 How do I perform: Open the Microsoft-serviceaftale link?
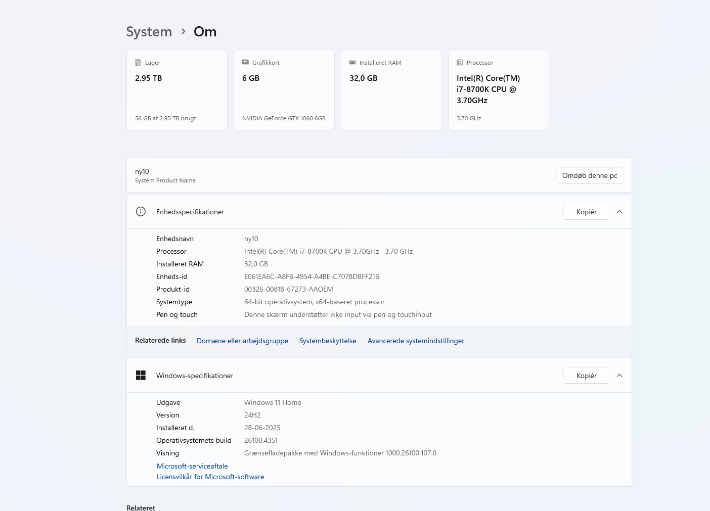(x=192, y=466)
